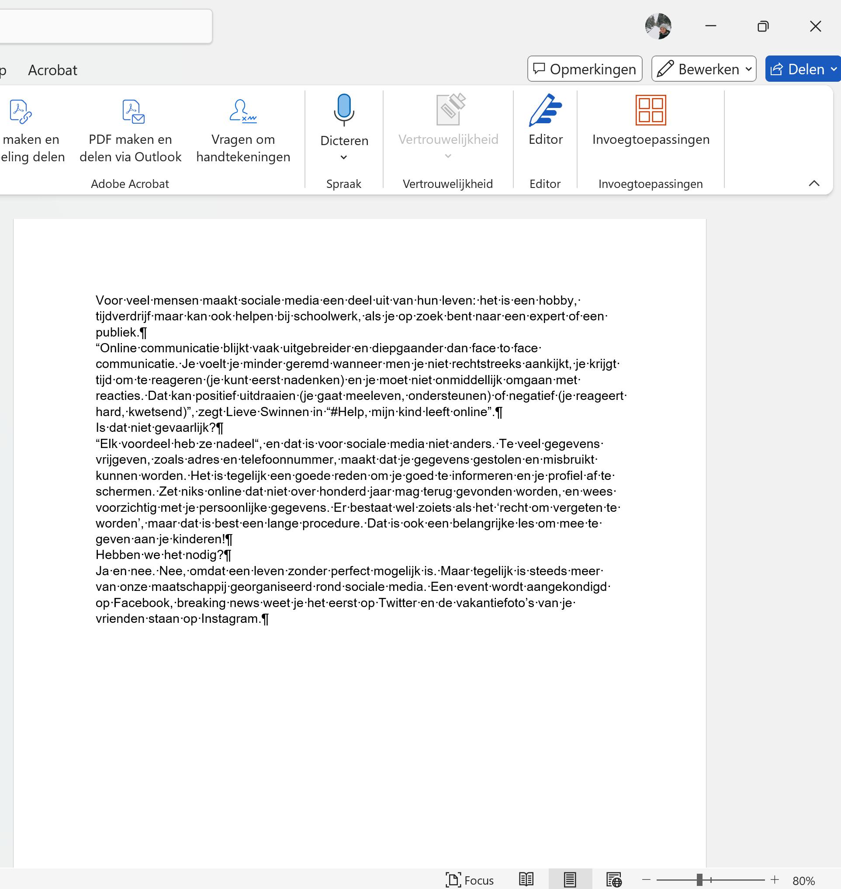The height and width of the screenshot is (889, 841).
Task: Open the Opmerkingen comments pane
Action: point(585,69)
